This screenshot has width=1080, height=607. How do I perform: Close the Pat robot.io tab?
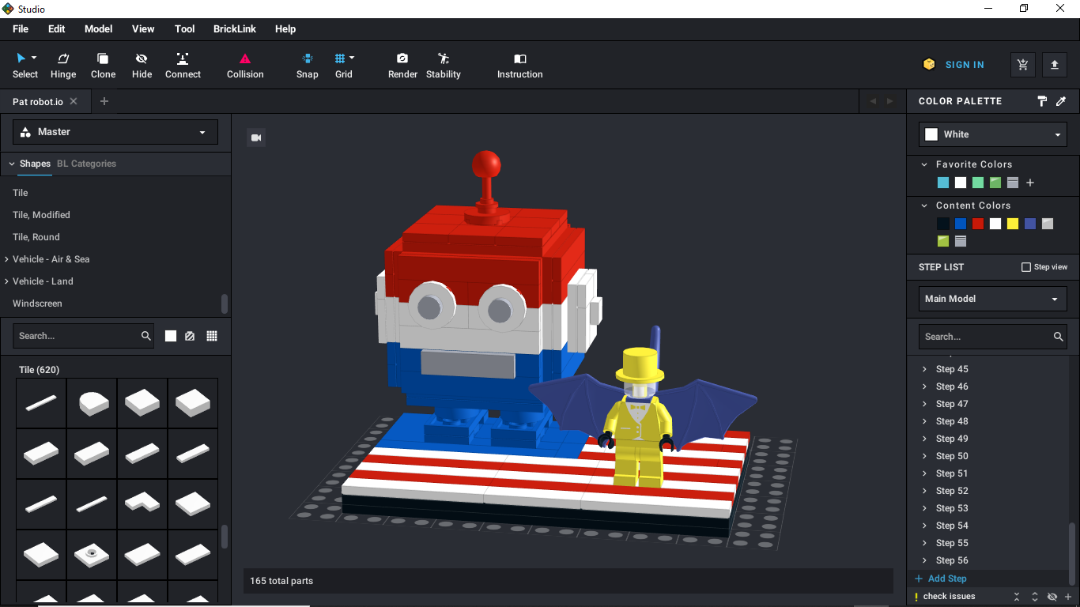(74, 101)
